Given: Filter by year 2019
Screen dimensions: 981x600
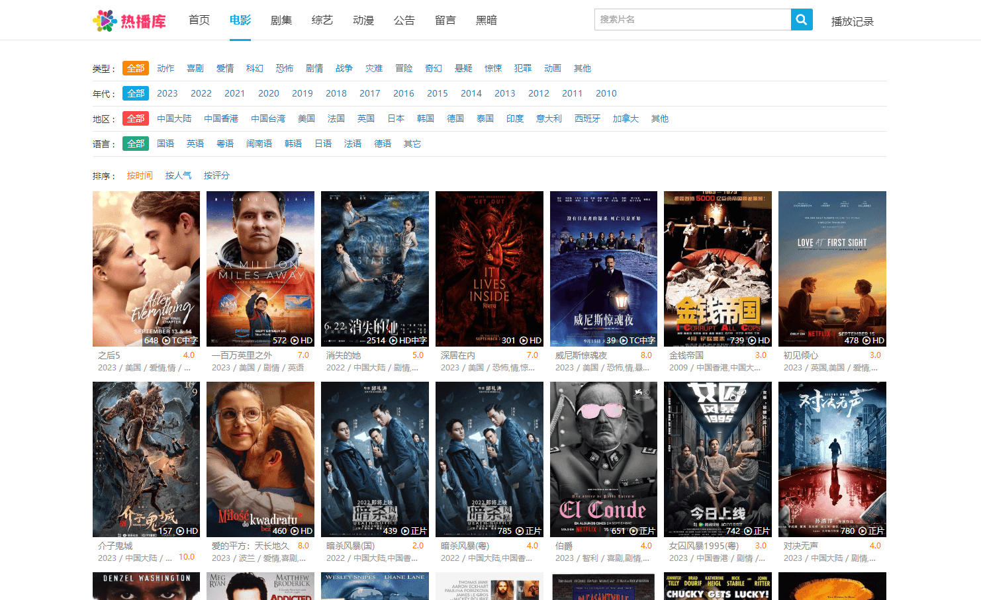Looking at the screenshot, I should [303, 93].
